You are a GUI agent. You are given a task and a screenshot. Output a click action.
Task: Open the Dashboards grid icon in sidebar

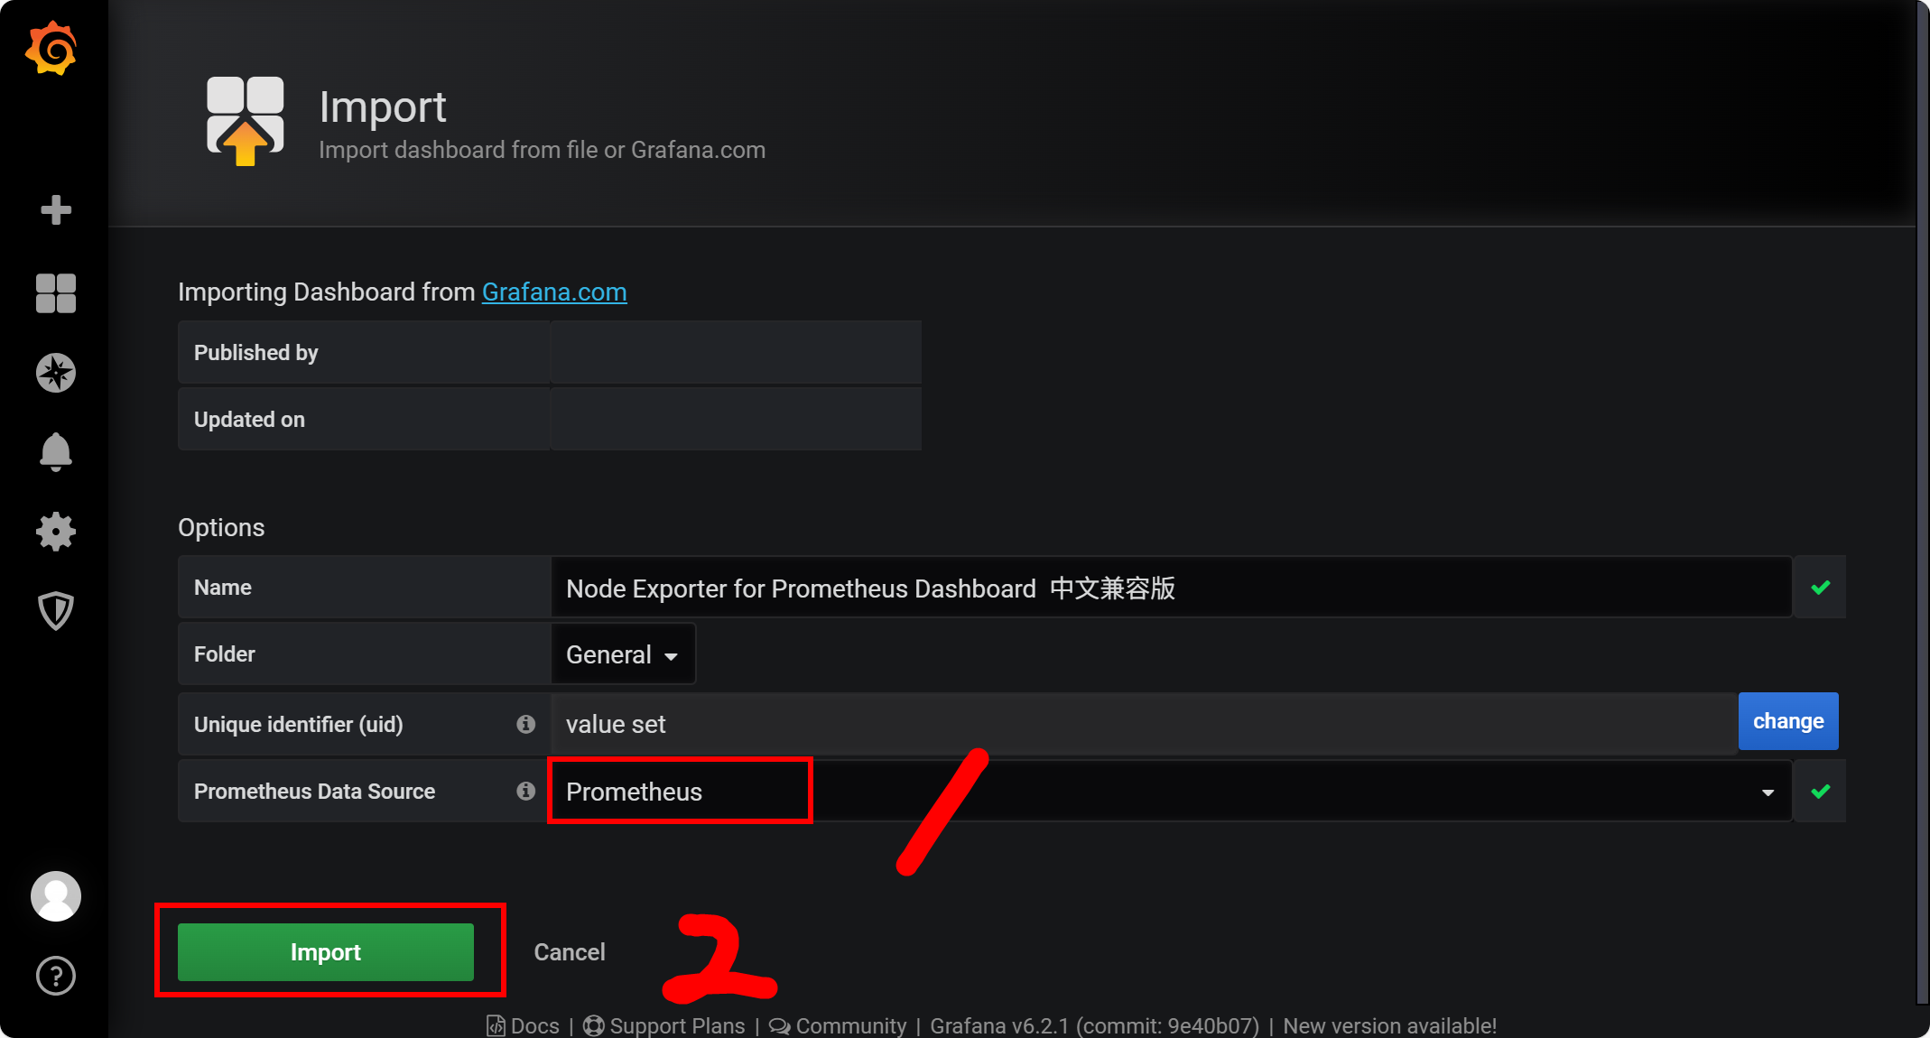[x=56, y=293]
